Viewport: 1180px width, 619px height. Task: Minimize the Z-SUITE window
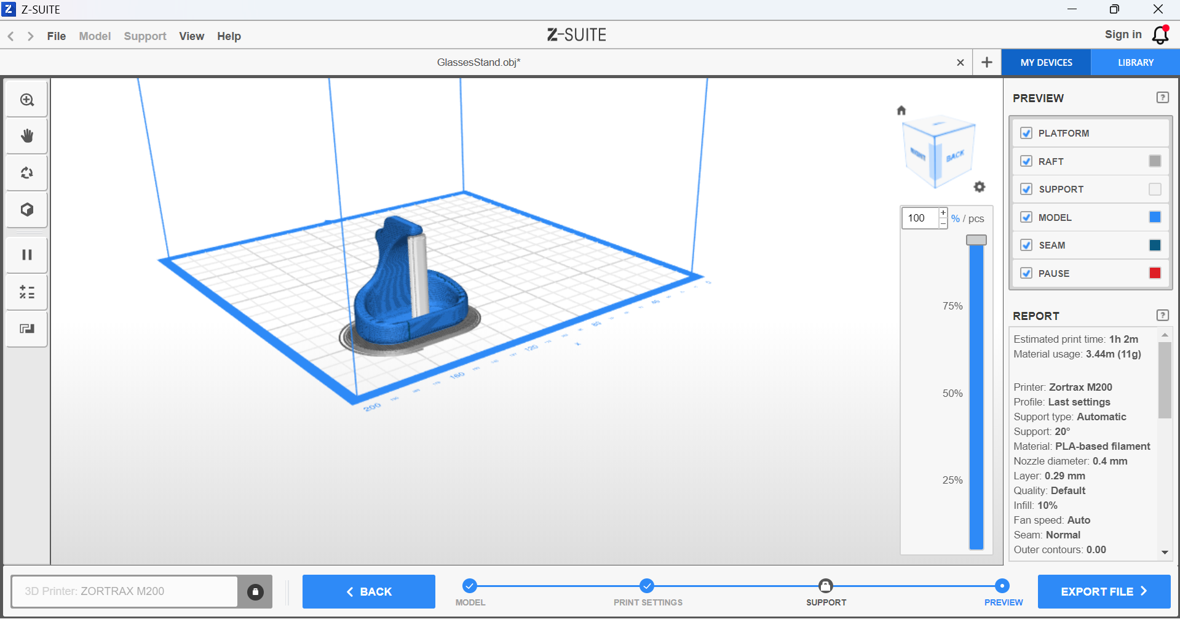1072,9
